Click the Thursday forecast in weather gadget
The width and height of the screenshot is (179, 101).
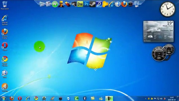click(x=158, y=36)
